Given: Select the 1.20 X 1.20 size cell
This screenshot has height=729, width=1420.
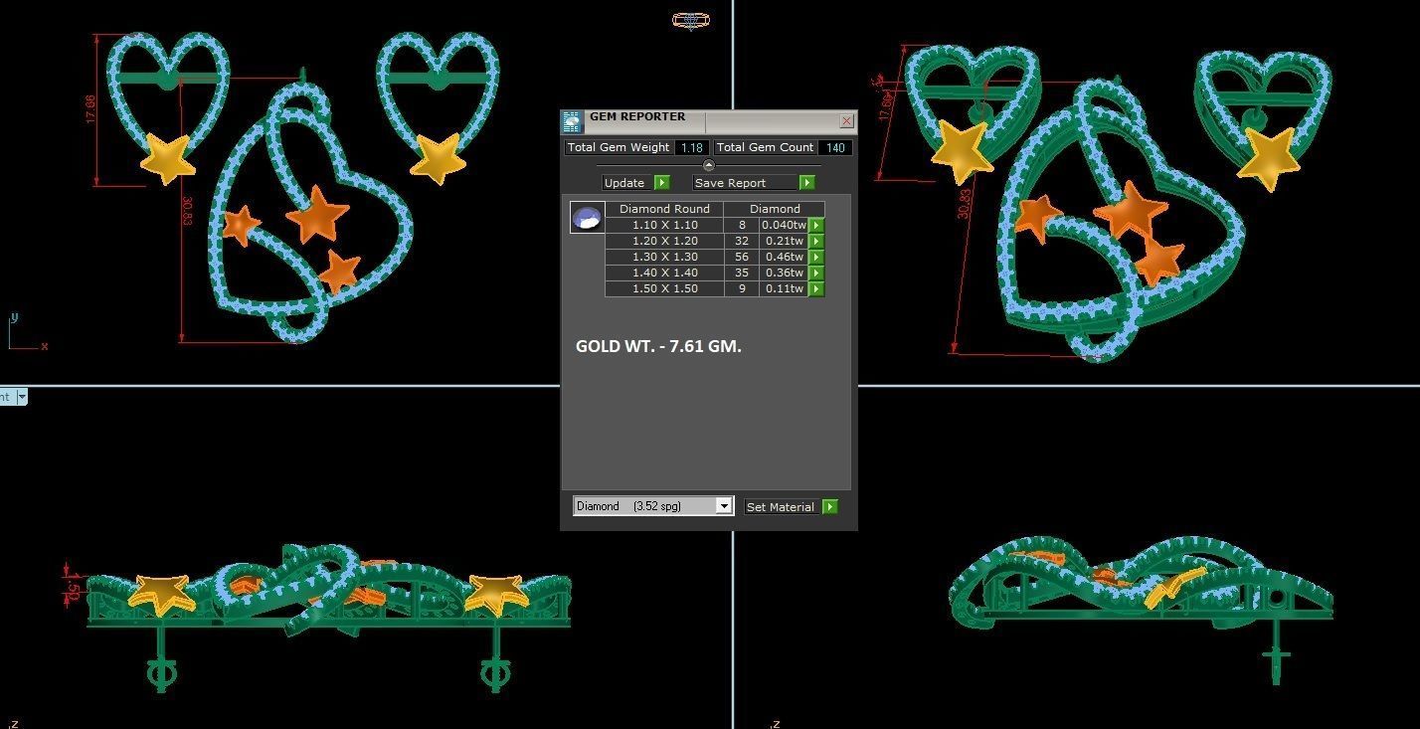Looking at the screenshot, I should click(x=664, y=242).
